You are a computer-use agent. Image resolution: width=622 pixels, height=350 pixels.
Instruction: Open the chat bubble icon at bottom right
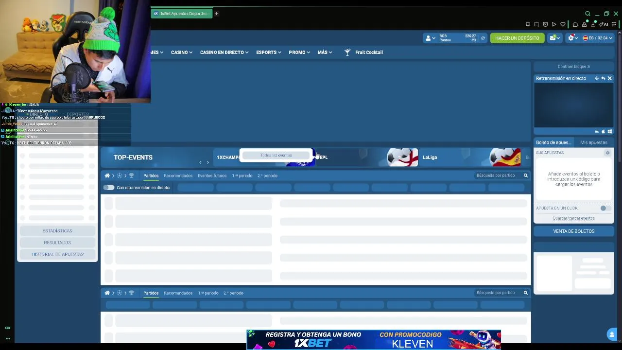(612, 334)
